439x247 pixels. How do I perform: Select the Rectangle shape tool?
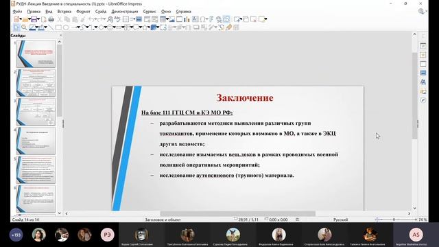(58, 27)
